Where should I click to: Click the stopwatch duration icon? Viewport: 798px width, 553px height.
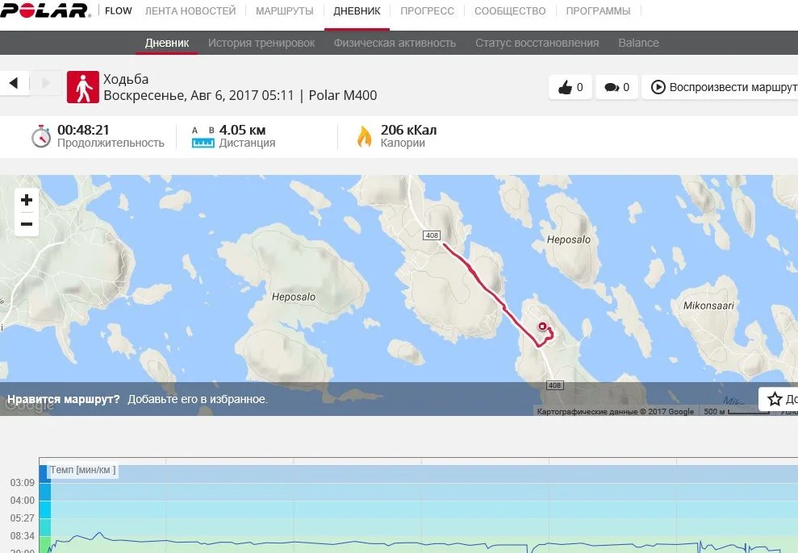(40, 136)
